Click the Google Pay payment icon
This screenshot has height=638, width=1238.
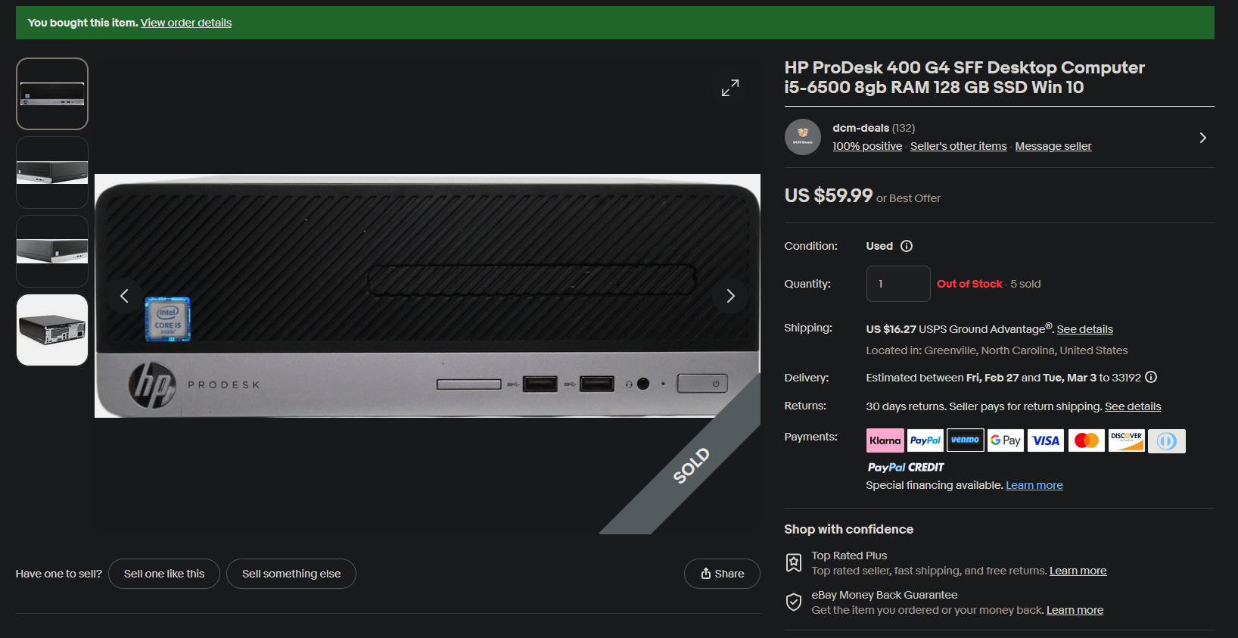(x=1006, y=440)
